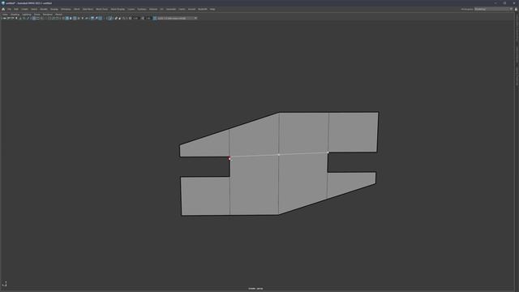Open the Cache menu
The height and width of the screenshot is (292, 519).
coord(182,9)
